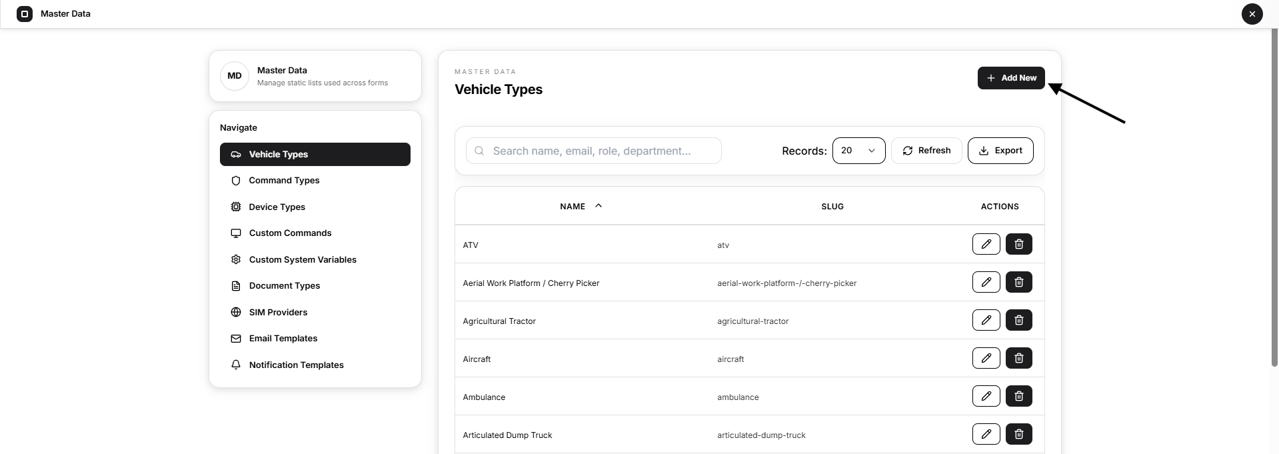Go to SIM Providers section
1279x454 pixels.
point(315,312)
